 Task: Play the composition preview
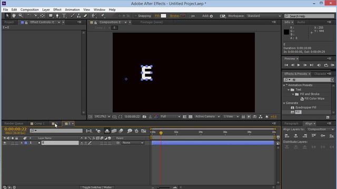(x=299, y=65)
